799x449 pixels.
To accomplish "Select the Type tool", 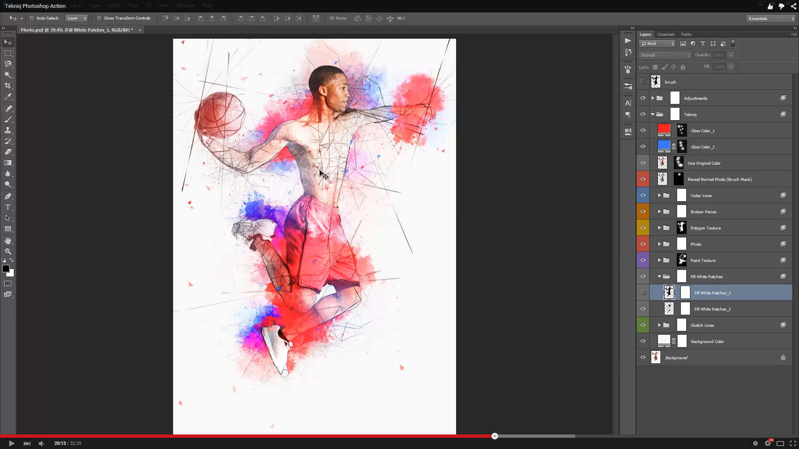I will 7,207.
